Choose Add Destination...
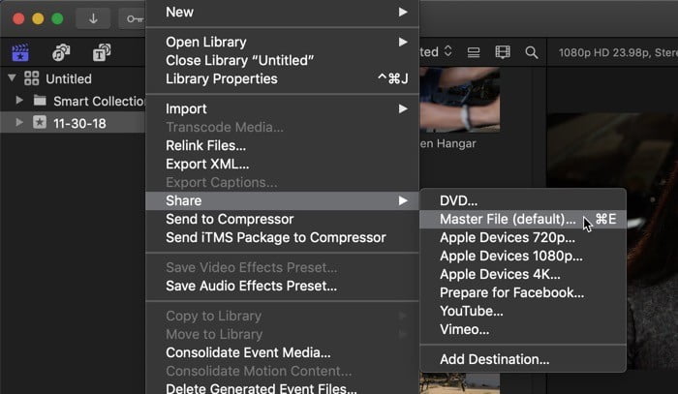The width and height of the screenshot is (678, 394). coord(523,359)
